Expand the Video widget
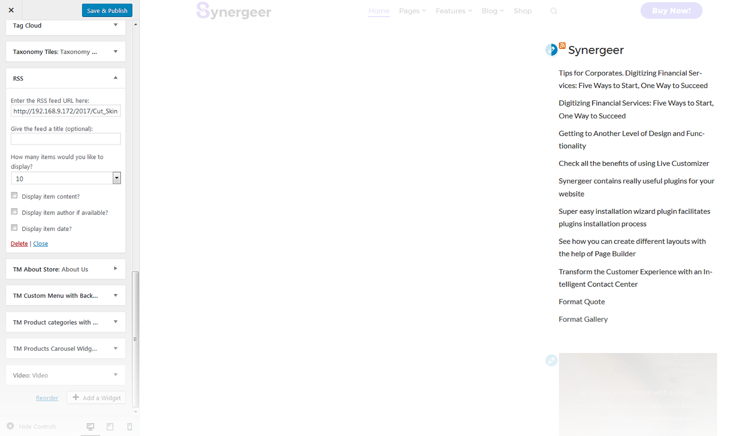 tap(65, 375)
